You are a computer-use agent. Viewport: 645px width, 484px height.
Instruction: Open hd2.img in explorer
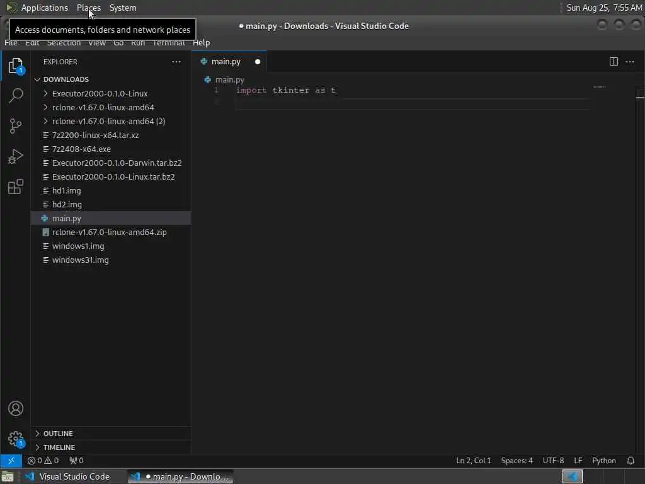coord(110,205)
